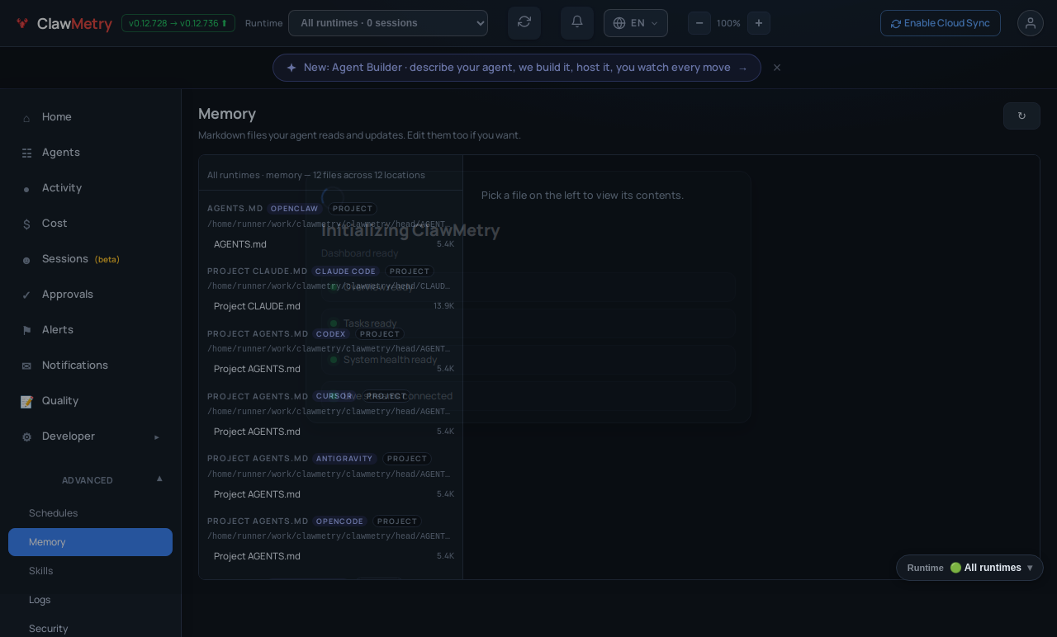
Task: Click the ANTIGRAVITY runtime badge
Action: (344, 459)
